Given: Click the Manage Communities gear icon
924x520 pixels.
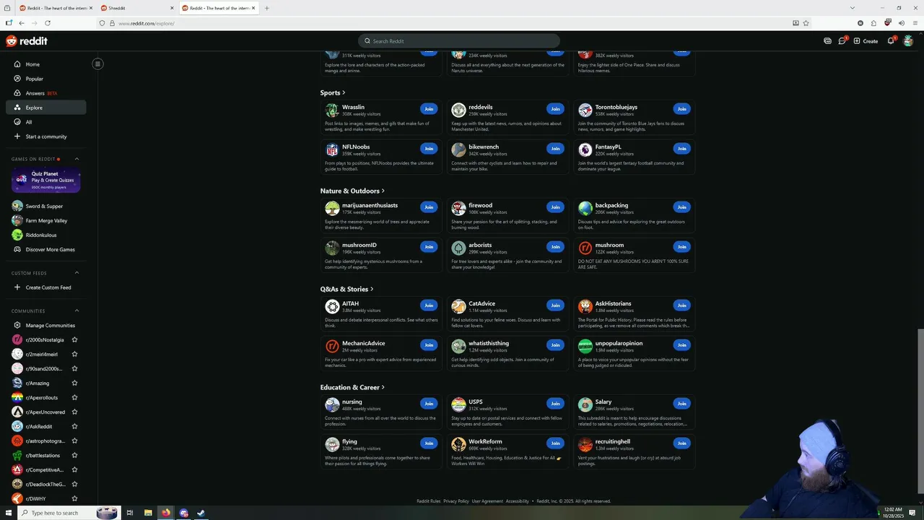Looking at the screenshot, I should tap(17, 325).
